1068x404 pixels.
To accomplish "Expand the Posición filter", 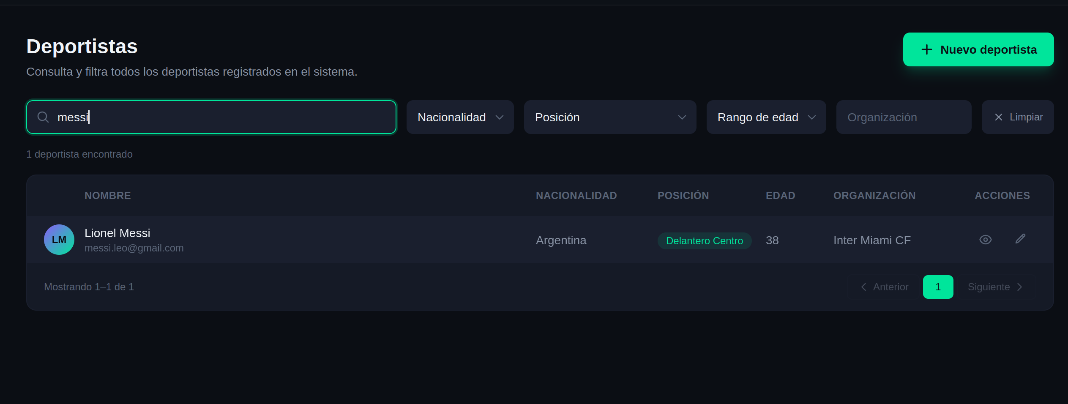I will 610,117.
